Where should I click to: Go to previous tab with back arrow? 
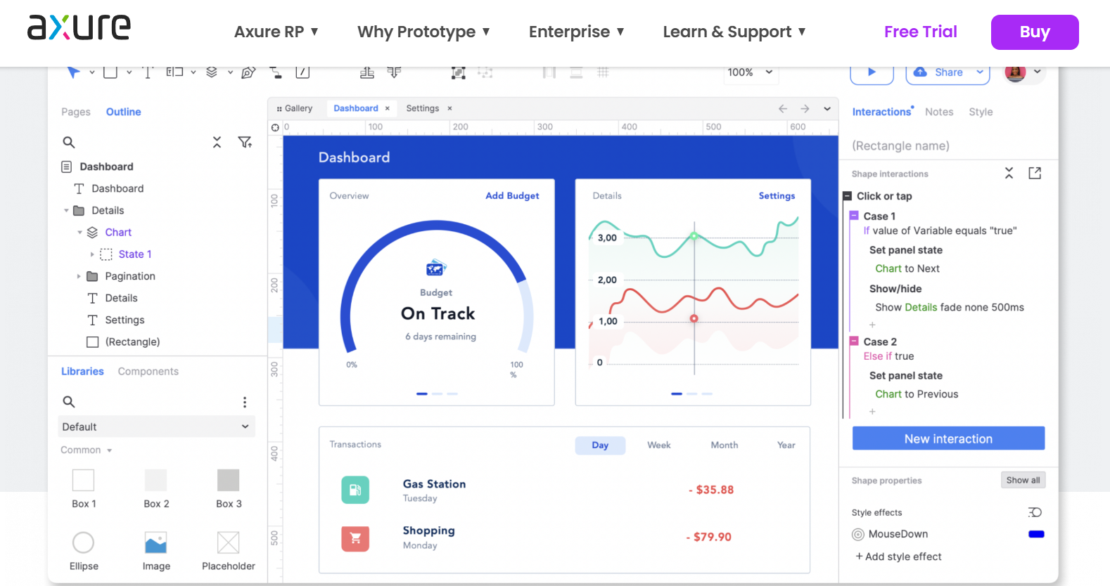click(783, 109)
